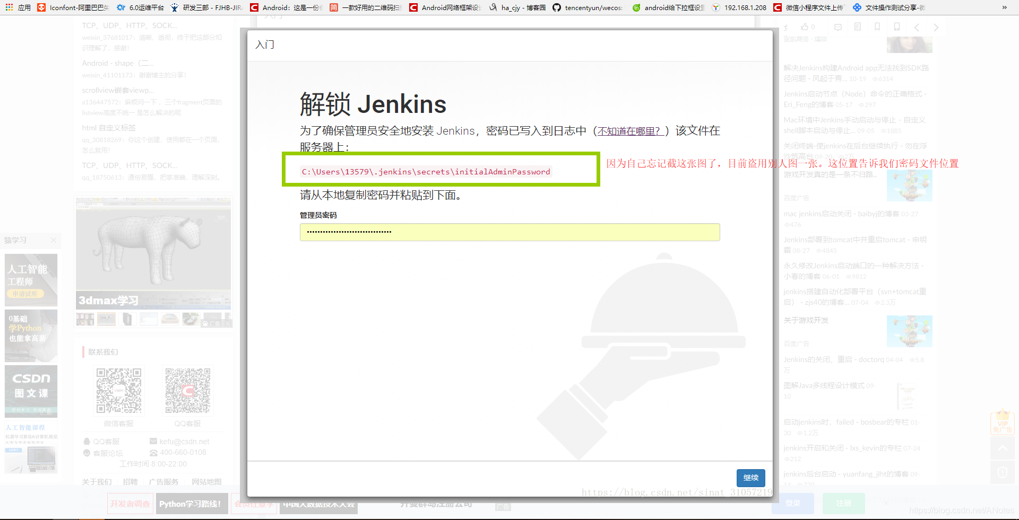This screenshot has width=1019, height=520.
Task: Click the kefu@csdn.net email link
Action: pyautogui.click(x=179, y=442)
